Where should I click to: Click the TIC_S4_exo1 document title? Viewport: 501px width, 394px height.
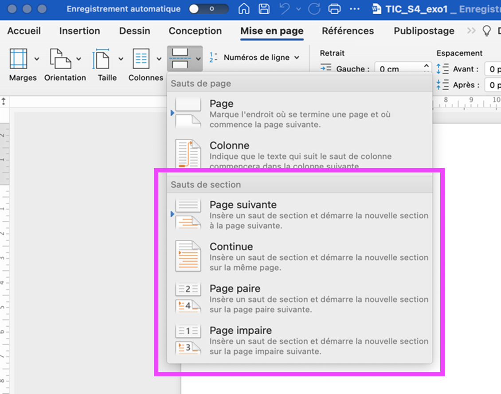pyautogui.click(x=416, y=9)
